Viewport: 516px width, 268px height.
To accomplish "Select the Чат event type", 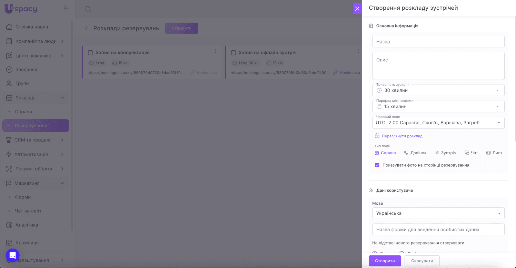I will click(x=471, y=153).
